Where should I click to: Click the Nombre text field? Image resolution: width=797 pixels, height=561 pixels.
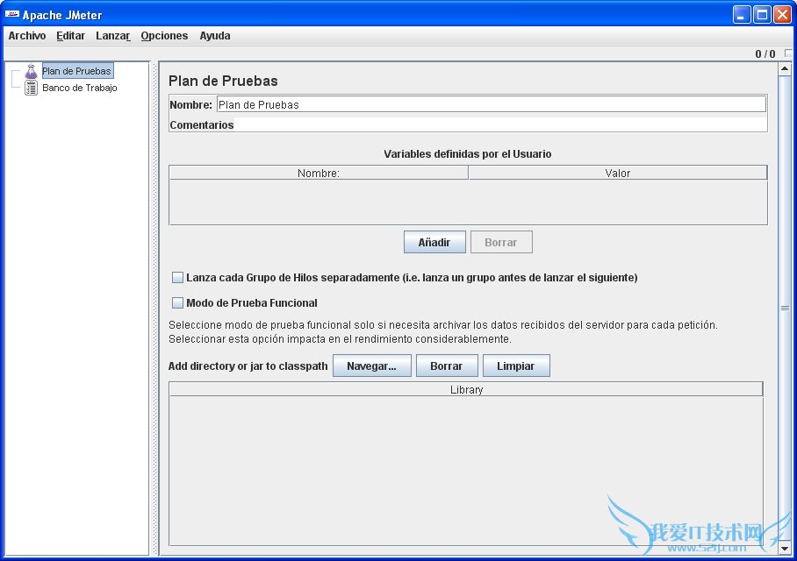click(491, 104)
